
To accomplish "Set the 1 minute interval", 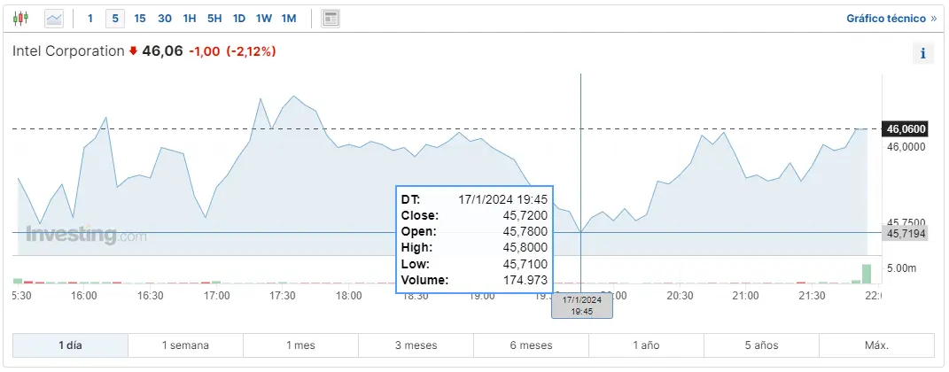I will [90, 19].
